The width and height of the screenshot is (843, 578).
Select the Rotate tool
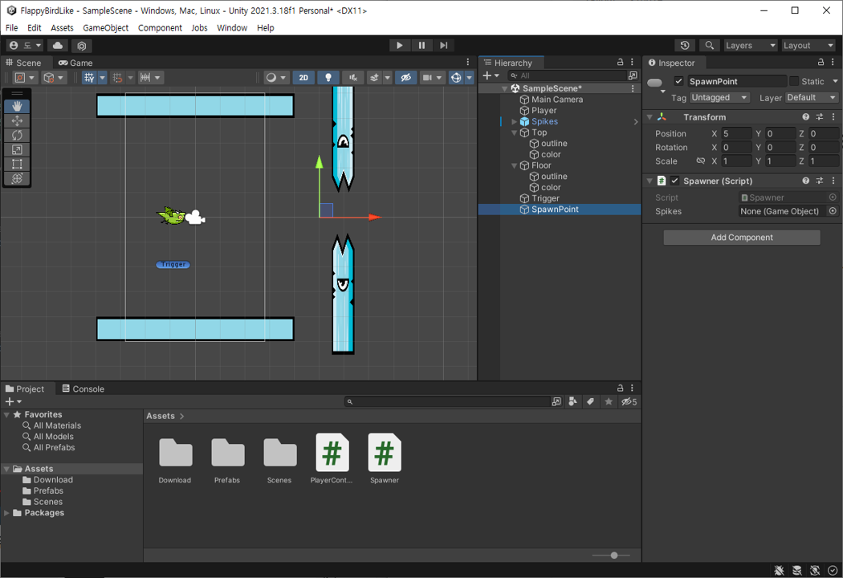click(17, 136)
